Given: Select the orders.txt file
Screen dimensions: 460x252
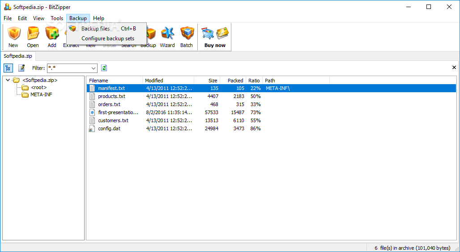Looking at the screenshot, I should tap(109, 104).
